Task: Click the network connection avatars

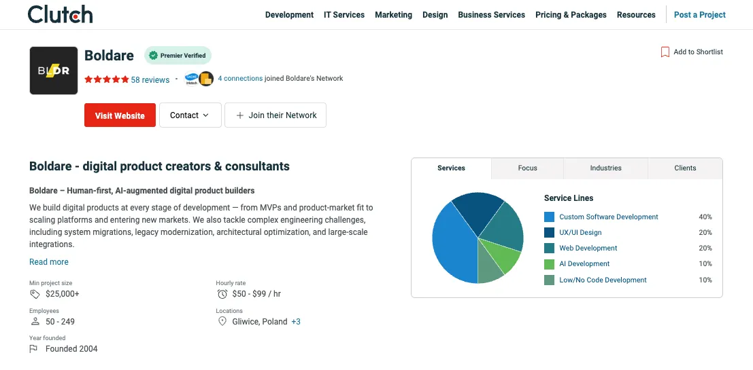Action: coord(199,79)
